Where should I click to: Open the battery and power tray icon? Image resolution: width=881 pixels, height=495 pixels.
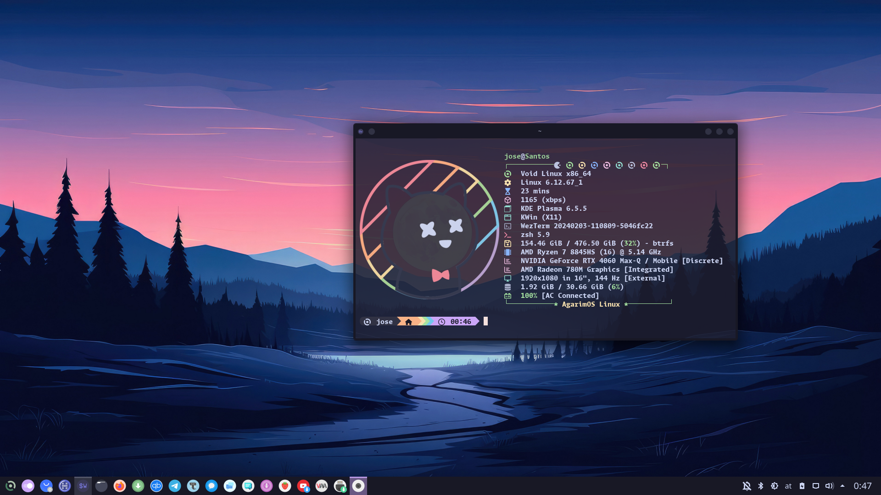tap(802, 486)
